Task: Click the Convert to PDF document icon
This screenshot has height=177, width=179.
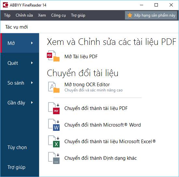Action: (x=54, y=108)
